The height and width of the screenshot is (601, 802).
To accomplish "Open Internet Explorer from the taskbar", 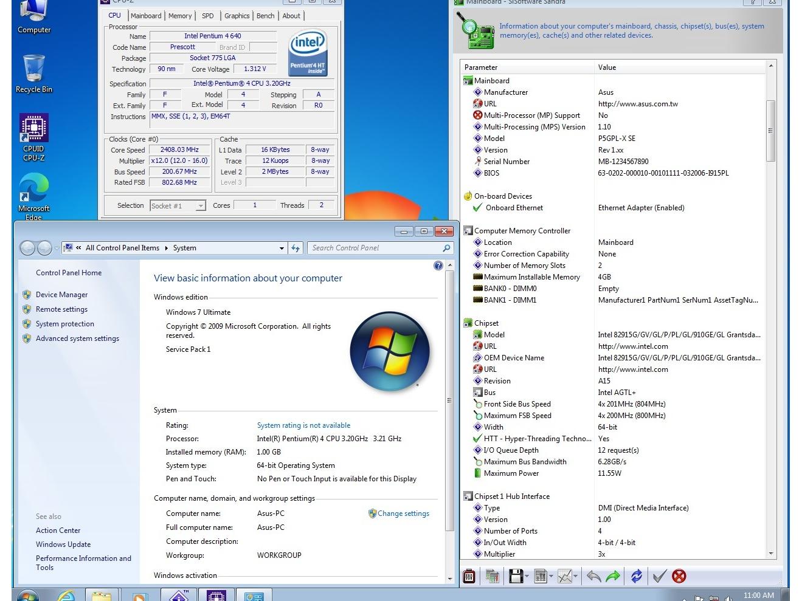I will pos(66,596).
